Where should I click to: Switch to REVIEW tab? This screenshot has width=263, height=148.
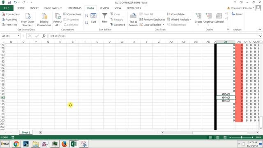pyautogui.click(x=104, y=8)
